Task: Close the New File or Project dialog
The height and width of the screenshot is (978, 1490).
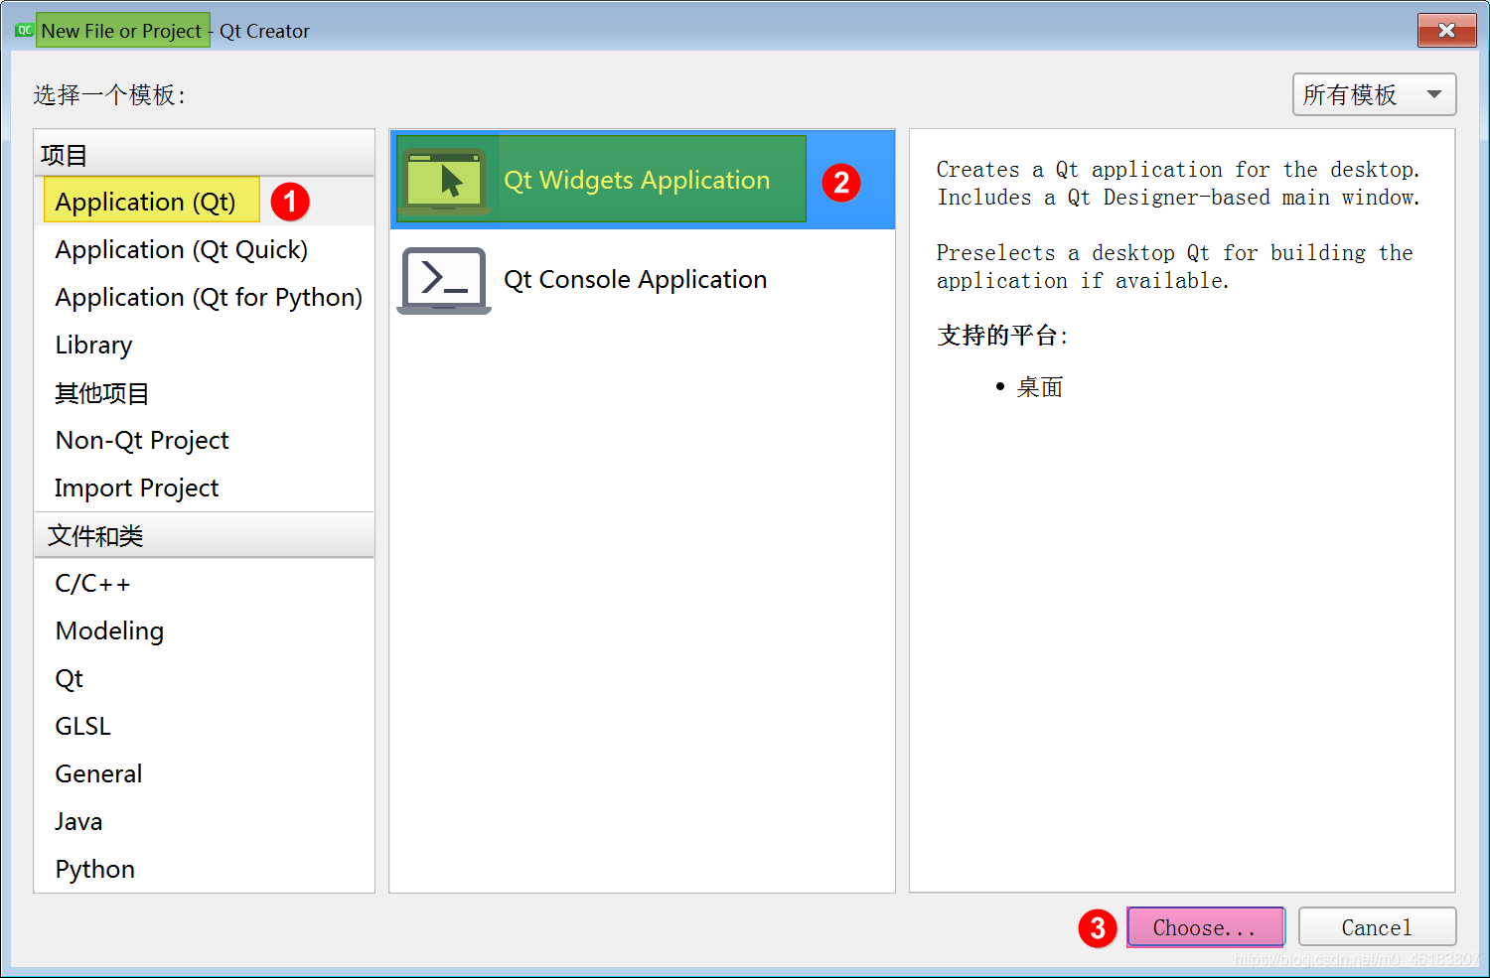Action: click(x=1446, y=30)
